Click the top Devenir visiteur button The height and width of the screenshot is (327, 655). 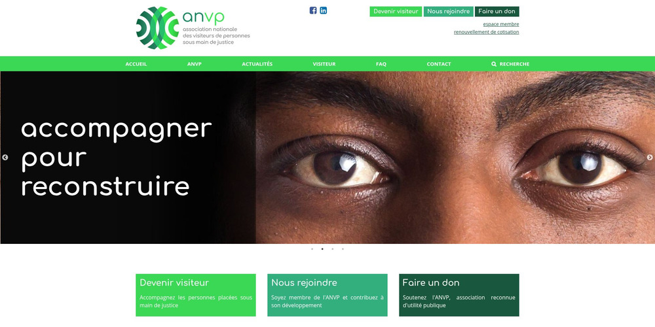click(x=396, y=11)
